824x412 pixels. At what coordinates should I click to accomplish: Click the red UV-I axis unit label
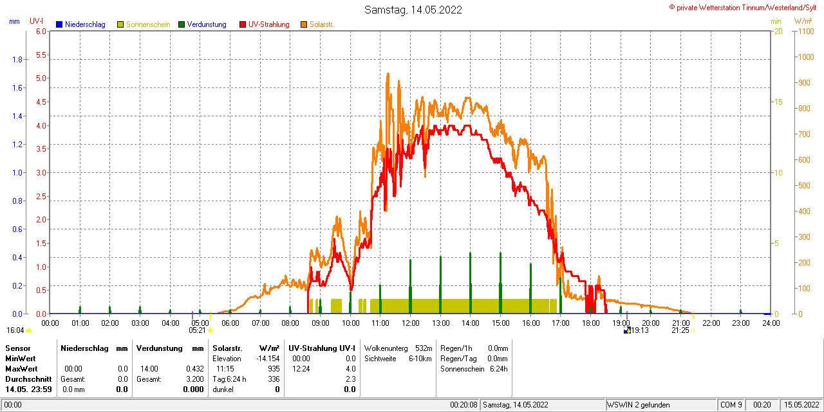(37, 21)
